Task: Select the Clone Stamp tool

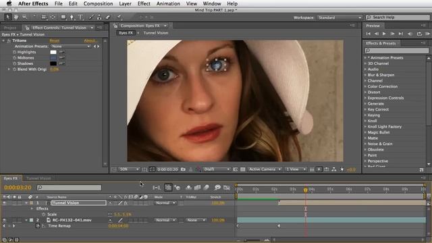Action: tap(99, 17)
